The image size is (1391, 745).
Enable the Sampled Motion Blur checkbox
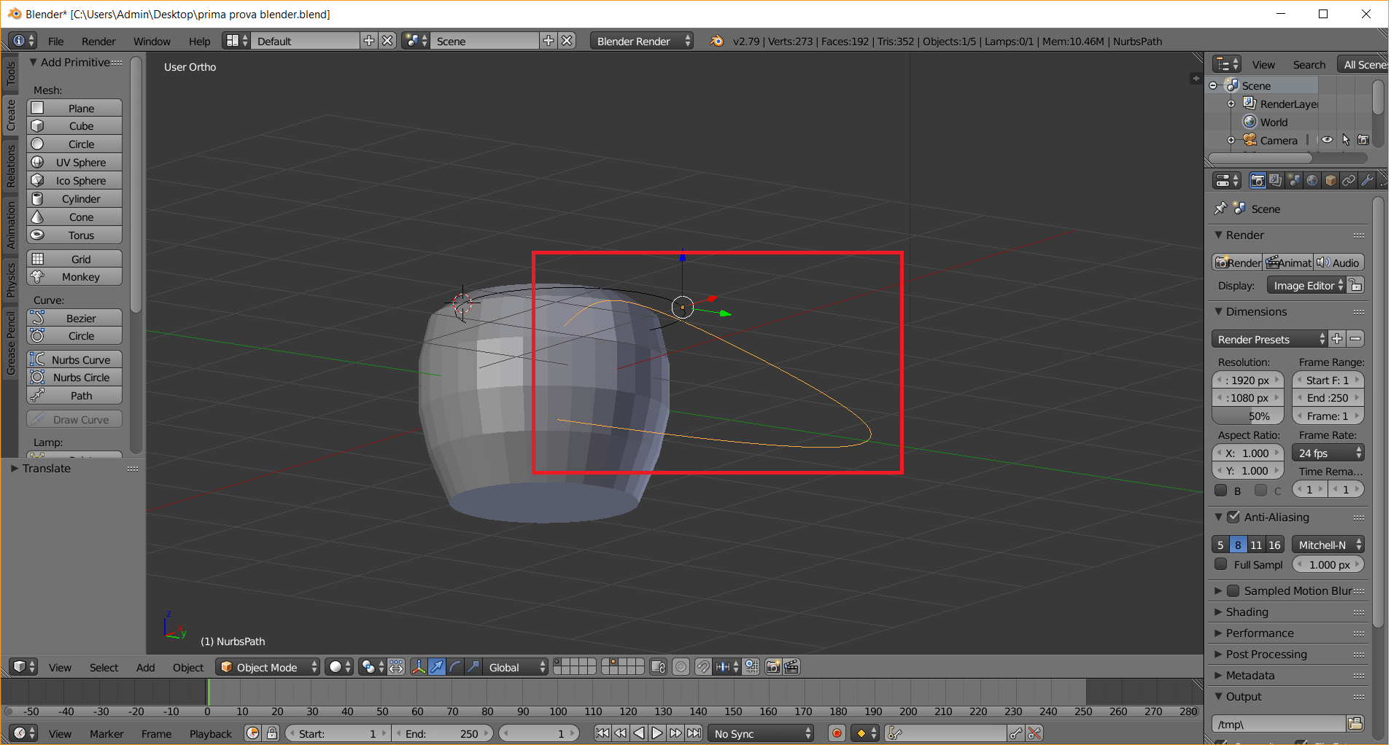coord(1233,590)
